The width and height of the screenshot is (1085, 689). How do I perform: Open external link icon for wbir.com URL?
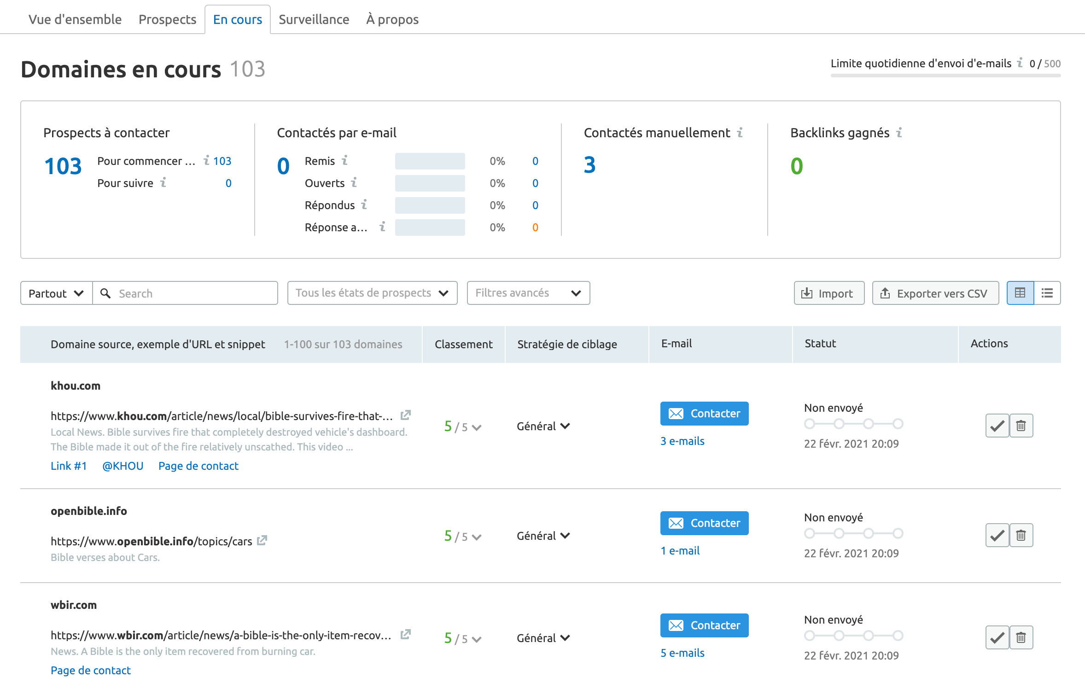coord(405,634)
